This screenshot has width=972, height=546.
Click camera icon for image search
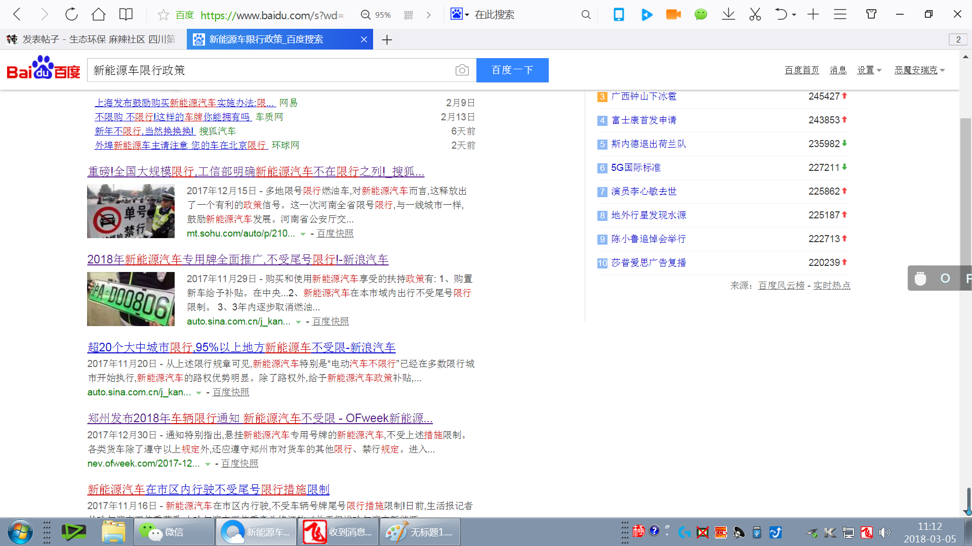pyautogui.click(x=462, y=70)
